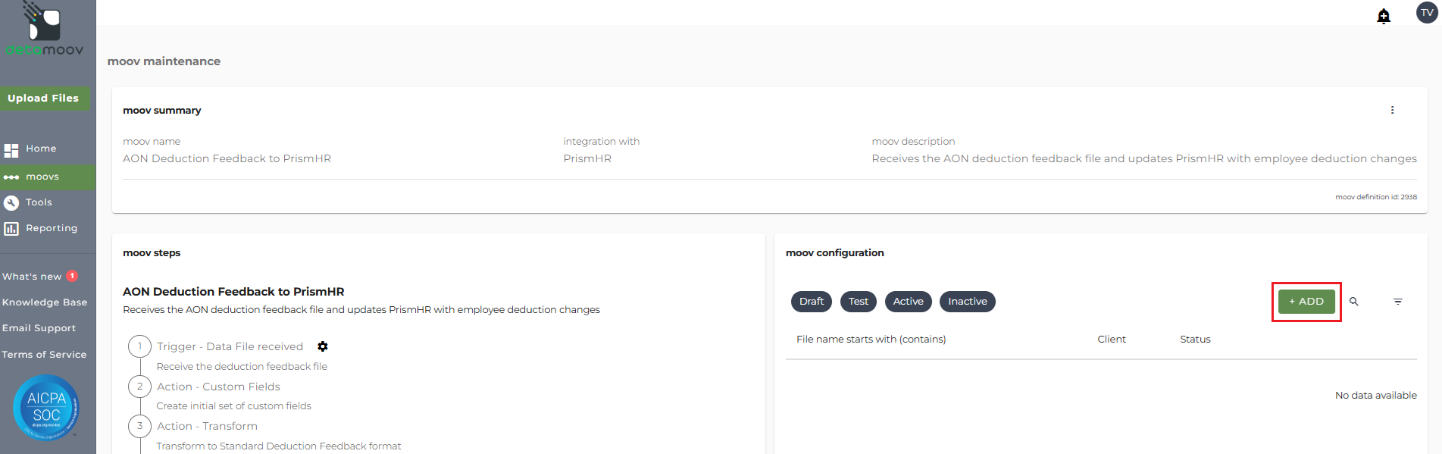Click the moov description text in summary
1442x454 pixels.
1144,158
